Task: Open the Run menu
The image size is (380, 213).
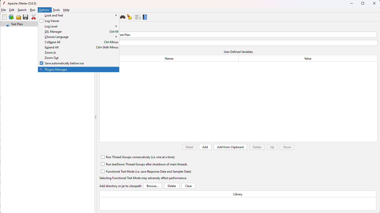Action: point(32,10)
